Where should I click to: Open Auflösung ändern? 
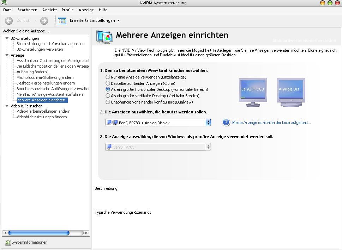pos(32,72)
